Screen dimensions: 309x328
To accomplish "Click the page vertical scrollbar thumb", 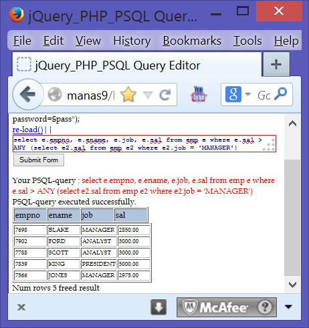I will click(292, 218).
